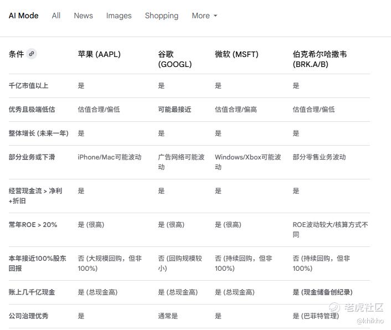
Task: Select the 条件 column header
Action: (x=16, y=54)
